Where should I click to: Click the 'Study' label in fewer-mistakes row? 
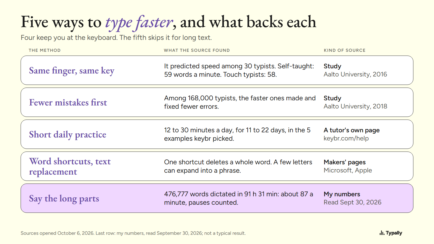click(332, 98)
